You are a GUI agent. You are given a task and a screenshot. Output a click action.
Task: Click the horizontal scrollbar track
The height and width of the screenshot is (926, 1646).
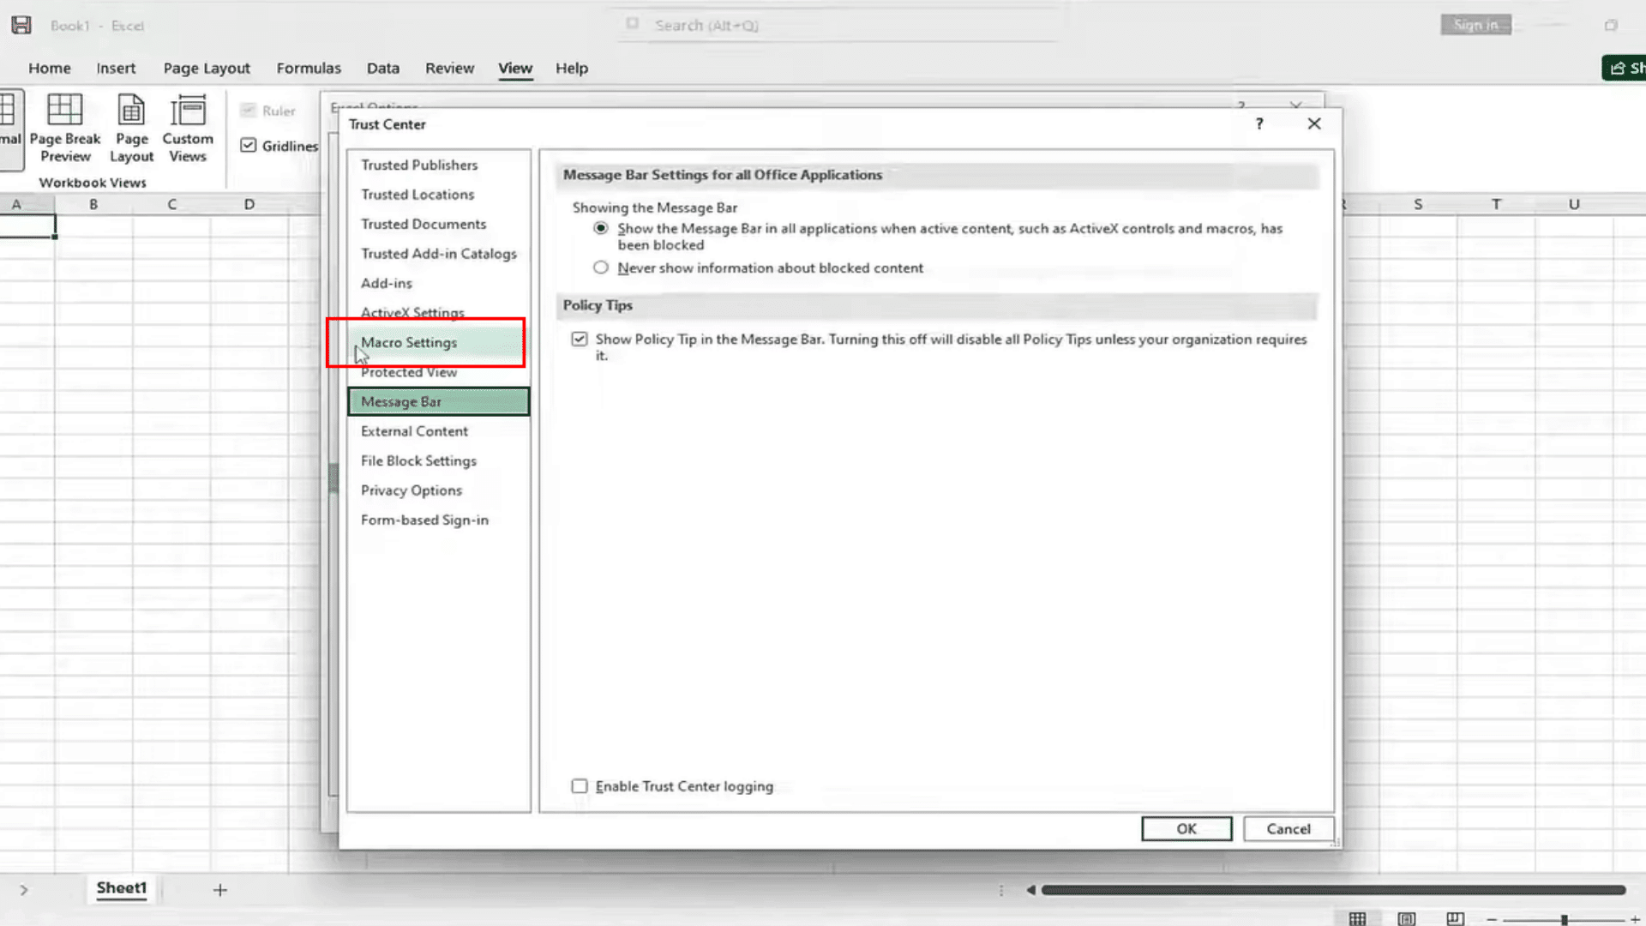point(1333,890)
